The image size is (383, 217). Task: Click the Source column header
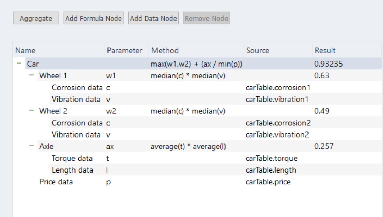[x=257, y=51]
